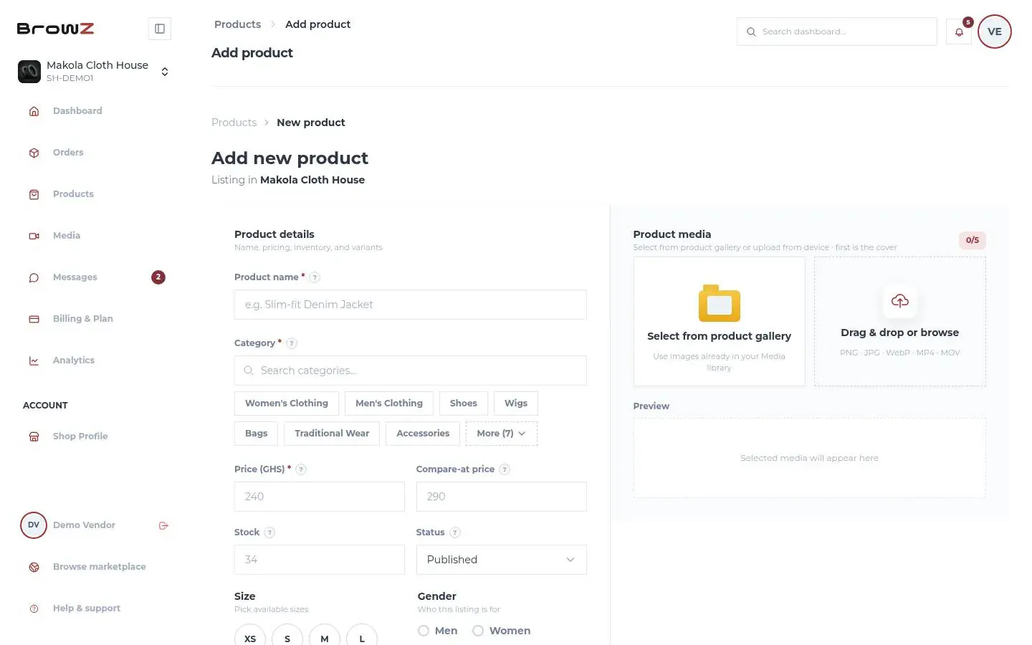Open the Makola Cloth House shop switcher
The width and height of the screenshot is (1032, 645).
point(93,71)
